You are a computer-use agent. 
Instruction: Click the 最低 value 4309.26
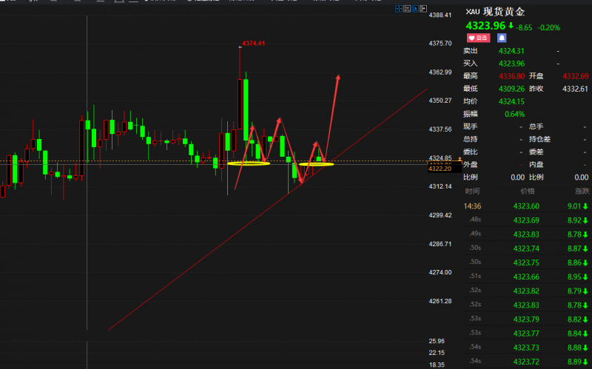coord(511,89)
